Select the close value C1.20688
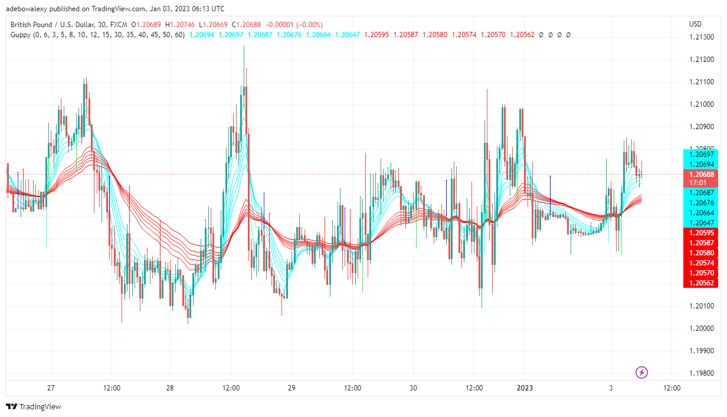 point(247,24)
